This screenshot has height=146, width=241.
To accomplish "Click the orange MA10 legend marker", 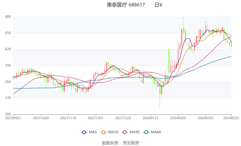I will [104, 132].
